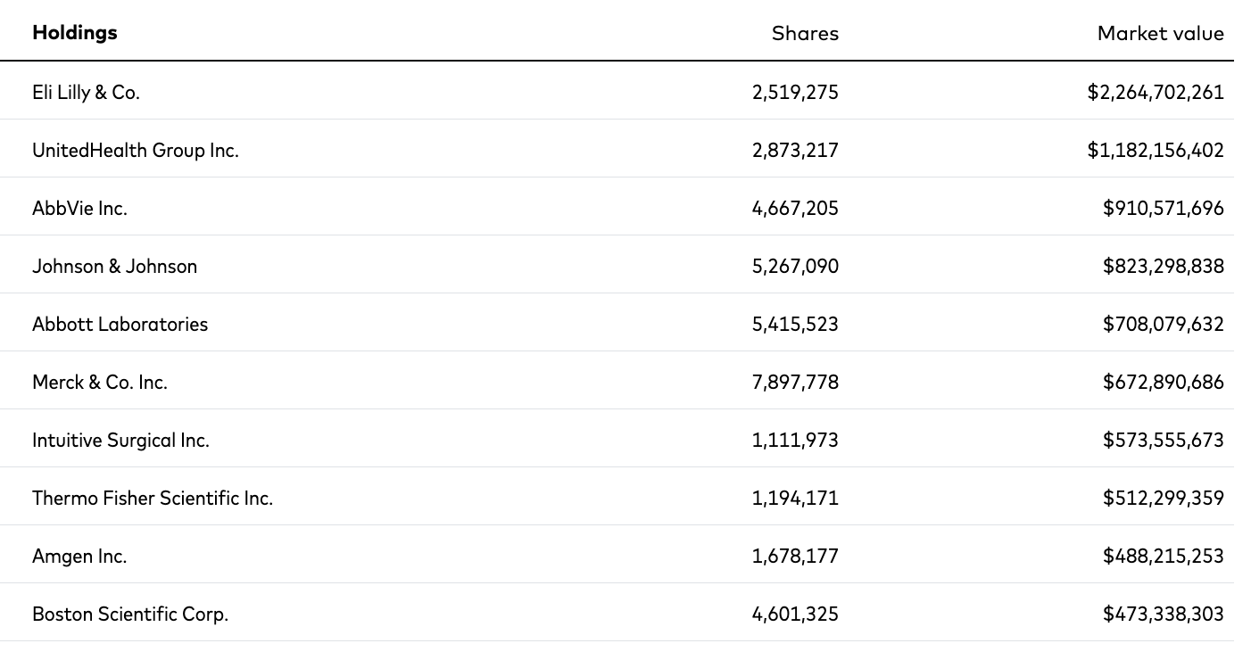Select Thermo Fisher Scientific Inc. holding
The width and height of the screenshot is (1251, 660).
pyautogui.click(x=153, y=498)
